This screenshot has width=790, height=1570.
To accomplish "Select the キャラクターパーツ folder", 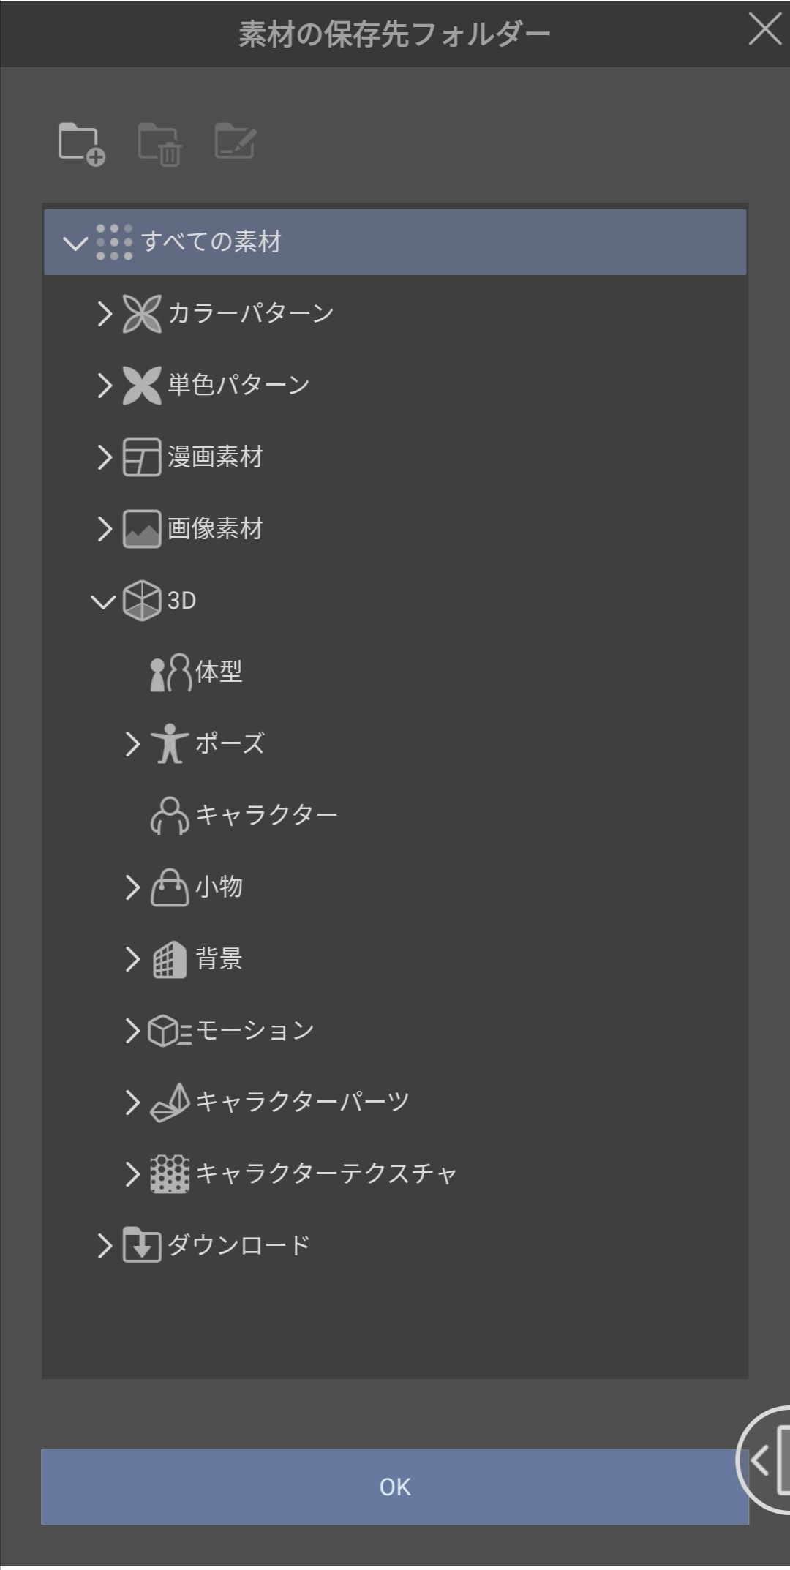I will coord(301,1102).
